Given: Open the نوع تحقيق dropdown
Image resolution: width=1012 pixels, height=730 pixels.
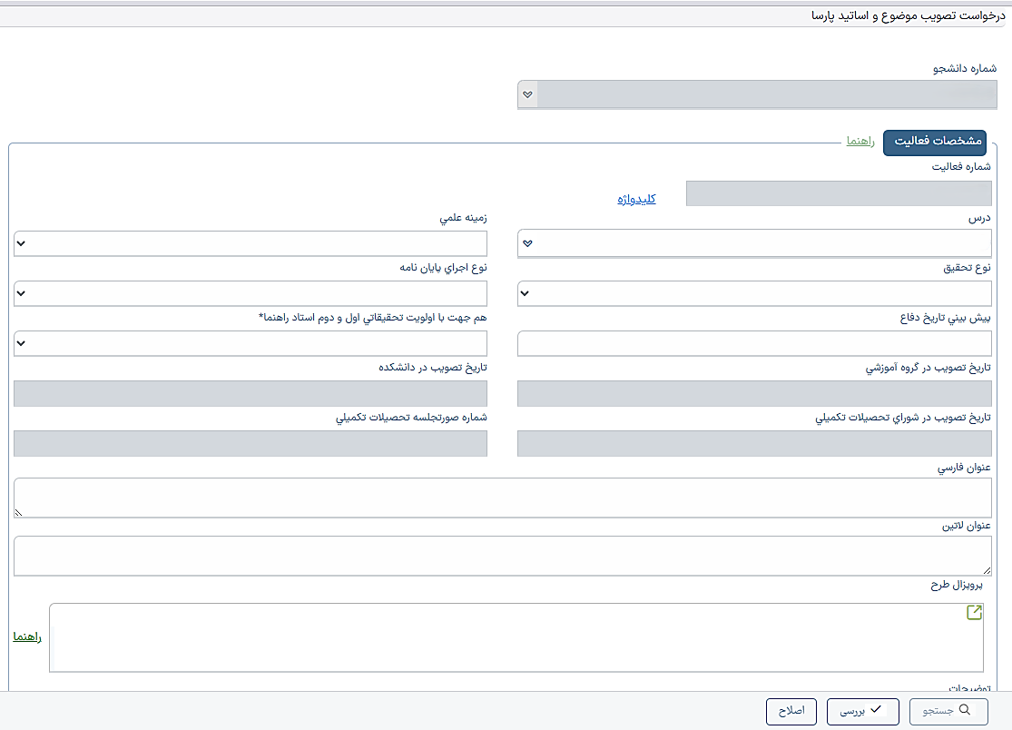Looking at the screenshot, I should pyautogui.click(x=754, y=293).
